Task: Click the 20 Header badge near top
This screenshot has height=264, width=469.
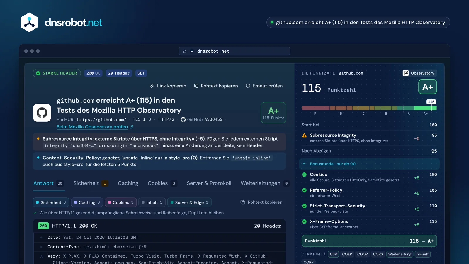Action: pos(119,73)
